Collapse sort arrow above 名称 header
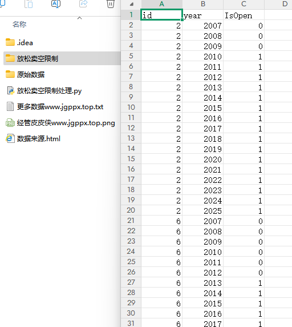Screen dimensions: 292x327 click(79, 18)
